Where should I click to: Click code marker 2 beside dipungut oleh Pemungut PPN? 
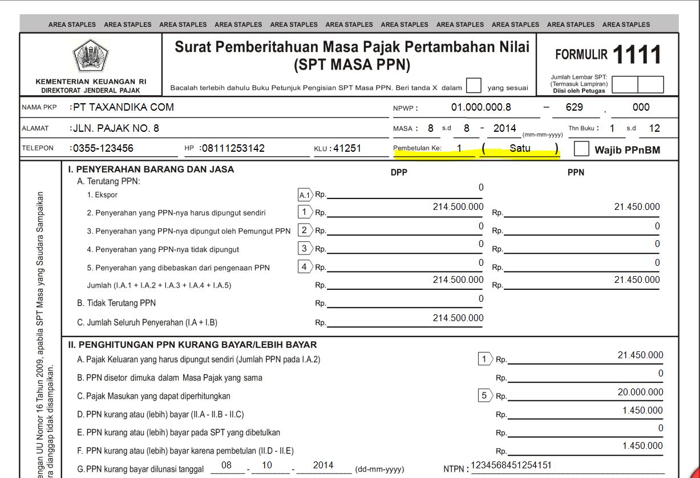(x=306, y=230)
